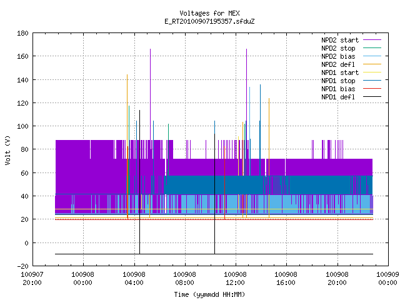Click the 100907 20:00 x-axis tick label

[x=32, y=279]
